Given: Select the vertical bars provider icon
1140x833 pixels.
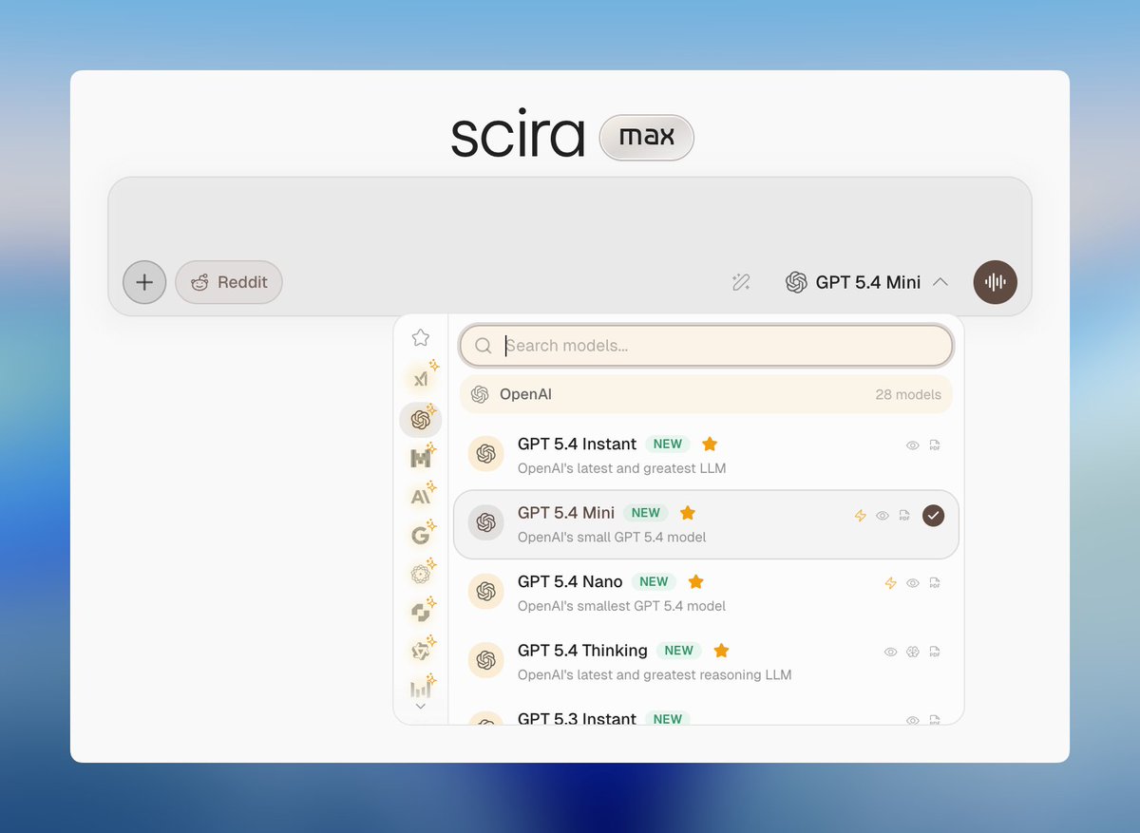Looking at the screenshot, I should pyautogui.click(x=421, y=689).
